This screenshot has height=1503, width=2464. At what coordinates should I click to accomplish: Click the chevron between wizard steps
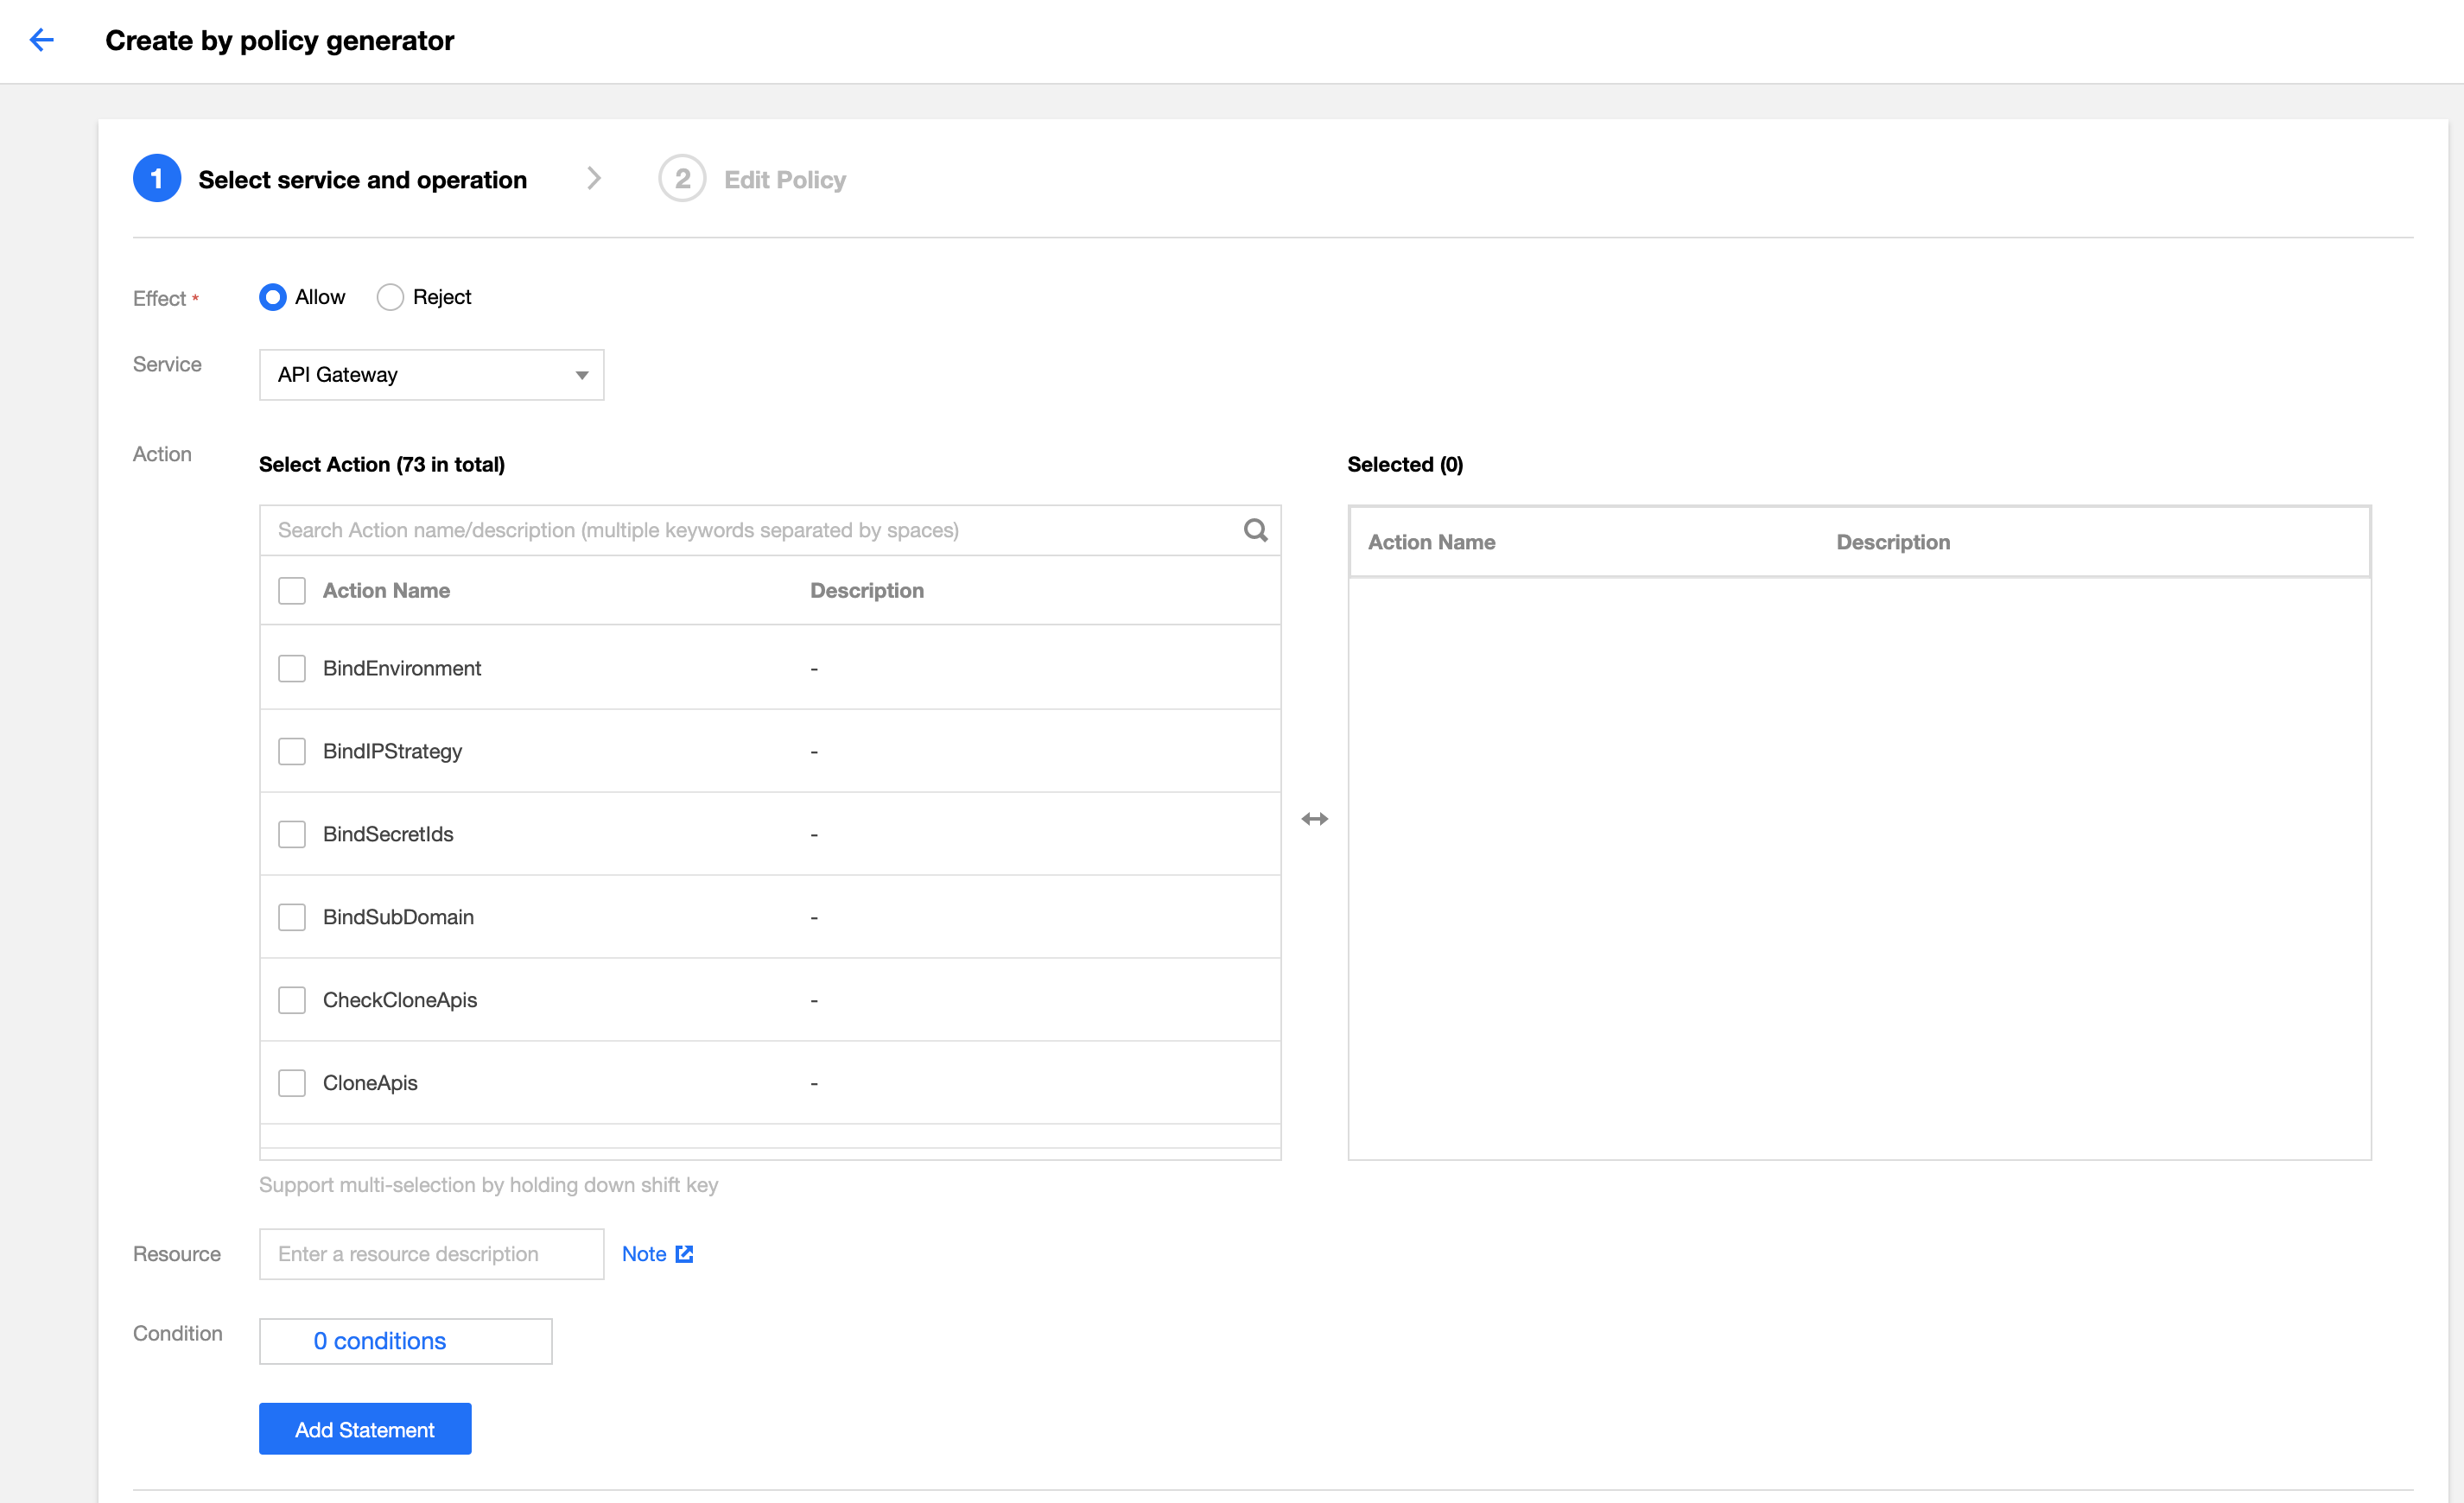[594, 178]
